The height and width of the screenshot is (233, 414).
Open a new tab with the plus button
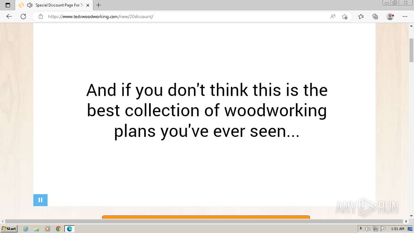coord(99,5)
